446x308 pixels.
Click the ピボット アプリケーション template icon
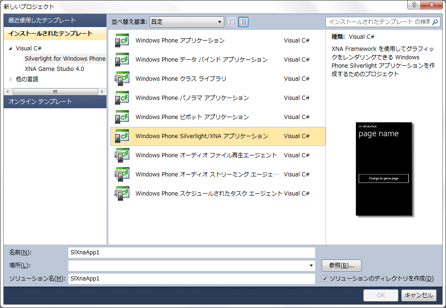tap(122, 117)
